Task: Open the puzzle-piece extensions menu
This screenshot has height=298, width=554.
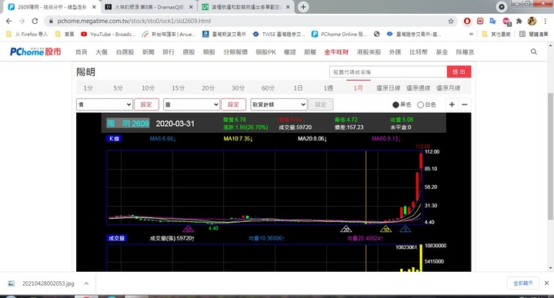Action: tap(519, 22)
